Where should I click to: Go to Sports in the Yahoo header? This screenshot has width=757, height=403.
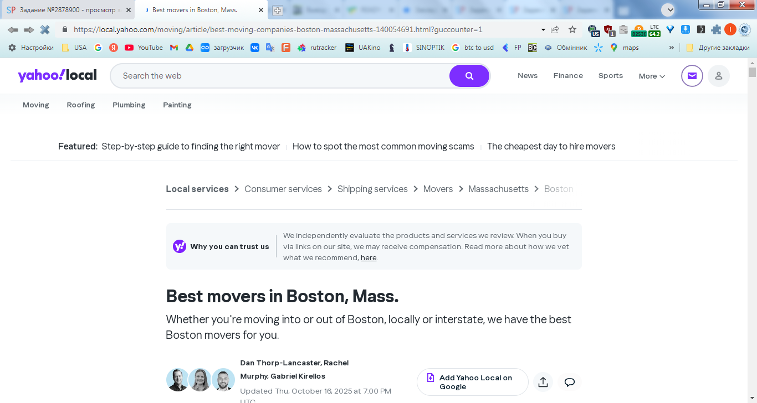611,76
